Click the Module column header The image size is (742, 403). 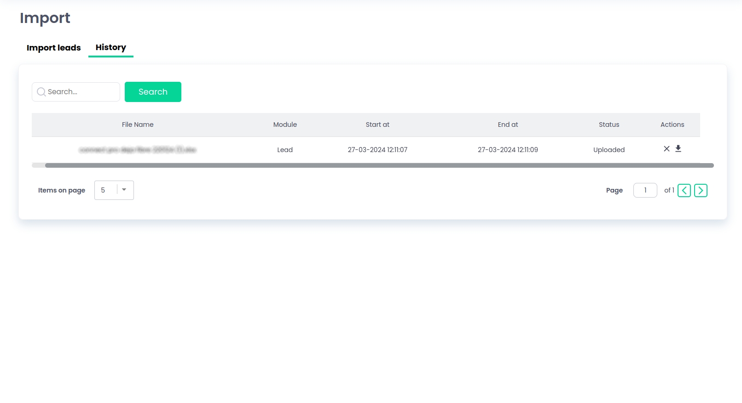[285, 125]
